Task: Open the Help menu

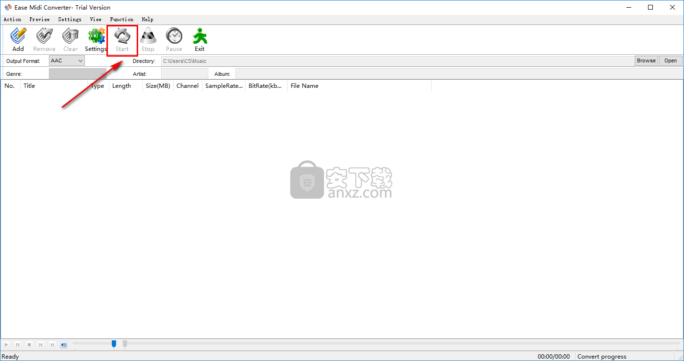Action: (x=148, y=19)
